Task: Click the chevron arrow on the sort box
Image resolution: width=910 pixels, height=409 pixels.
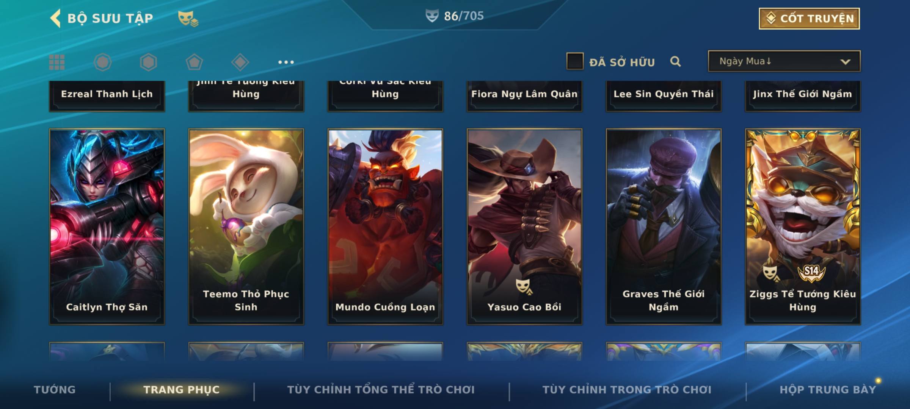Action: pos(845,62)
